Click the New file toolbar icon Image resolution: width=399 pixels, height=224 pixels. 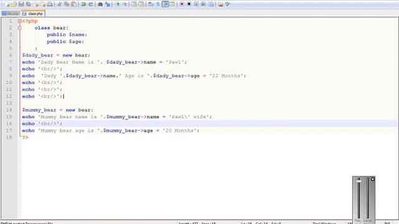7,4
